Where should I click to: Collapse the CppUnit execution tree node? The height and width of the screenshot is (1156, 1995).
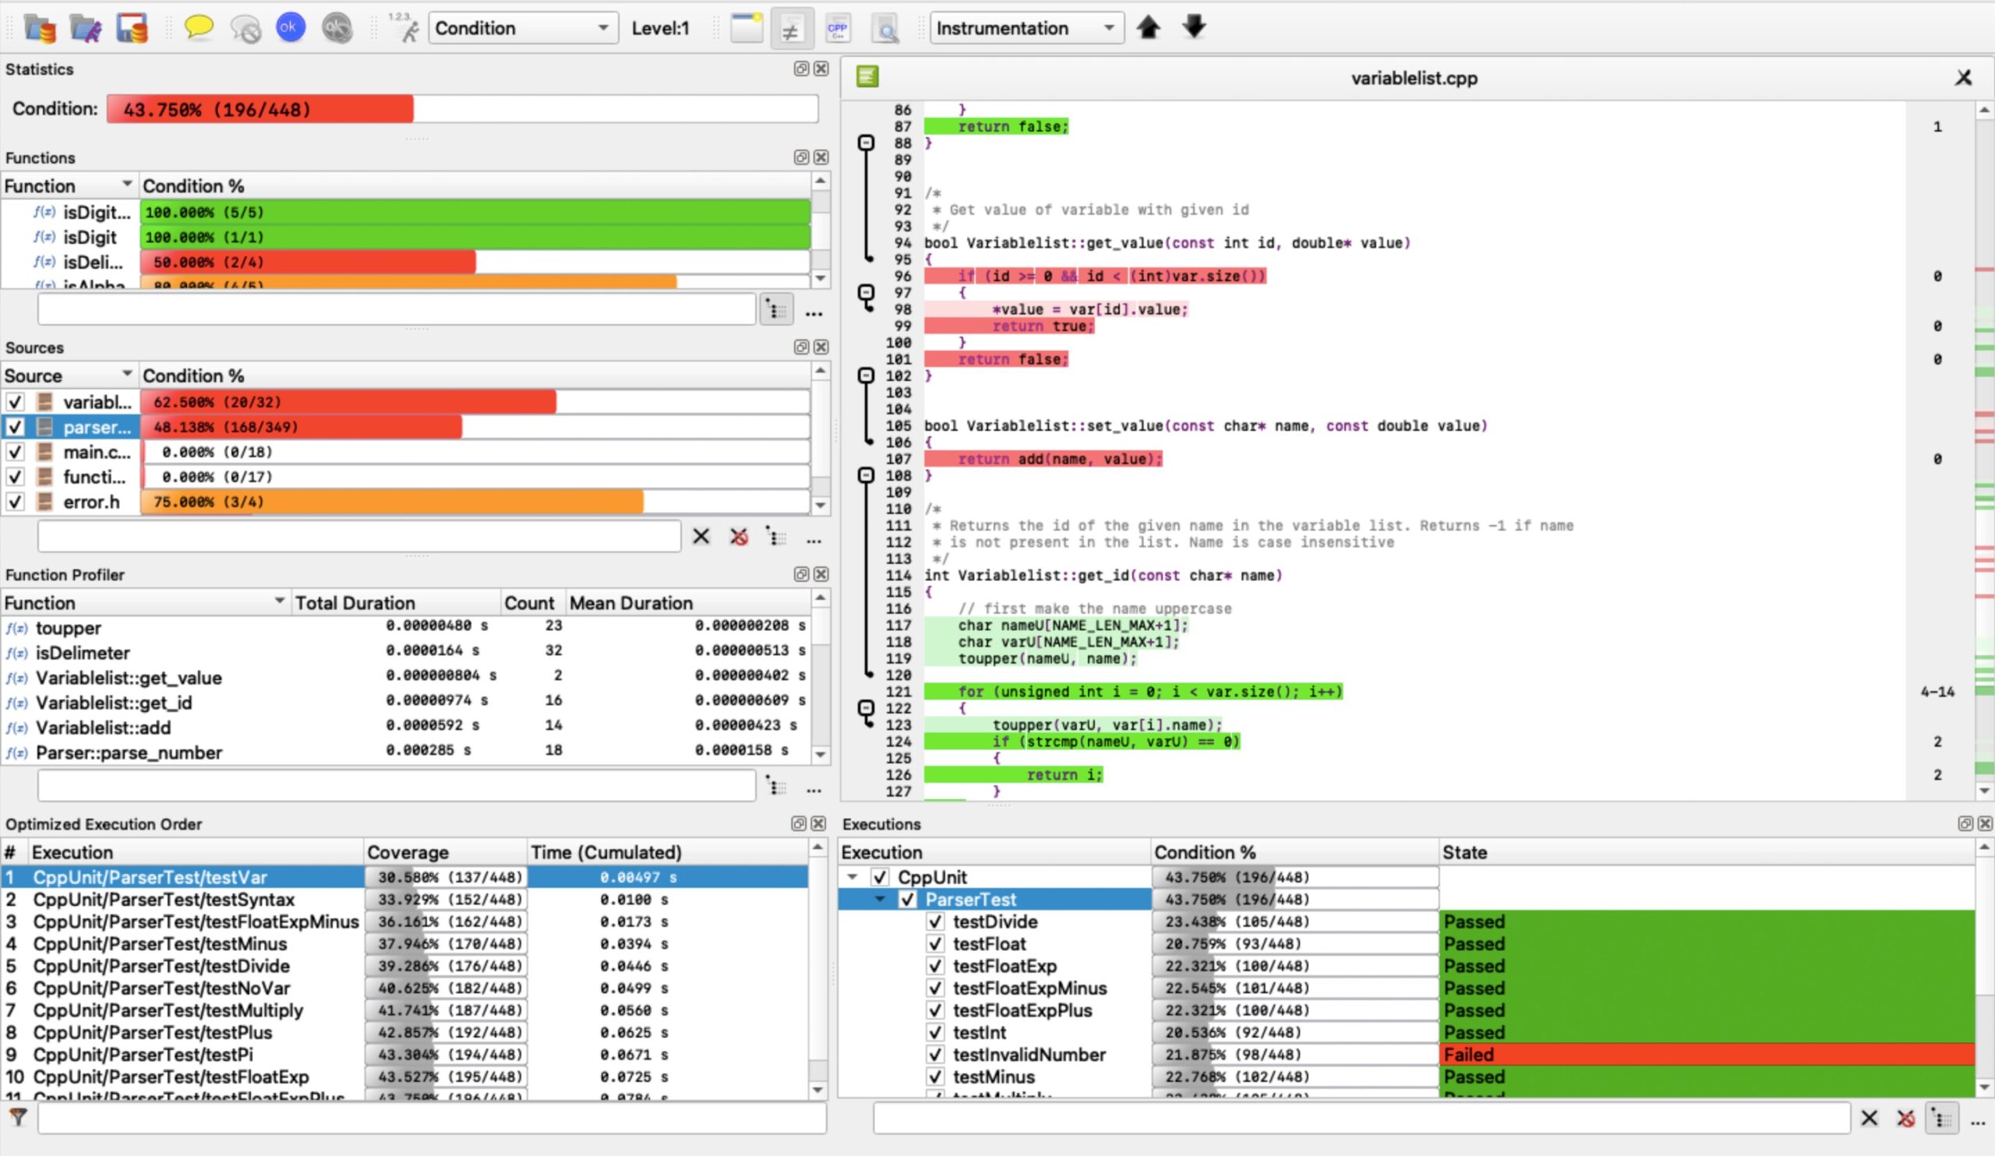click(853, 876)
